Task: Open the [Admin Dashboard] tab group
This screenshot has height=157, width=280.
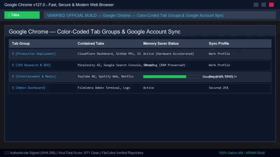Action: click(x=30, y=88)
